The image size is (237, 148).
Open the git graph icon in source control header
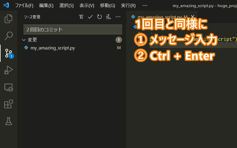[108, 17]
